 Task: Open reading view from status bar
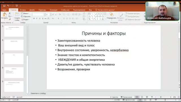point(147,97)
